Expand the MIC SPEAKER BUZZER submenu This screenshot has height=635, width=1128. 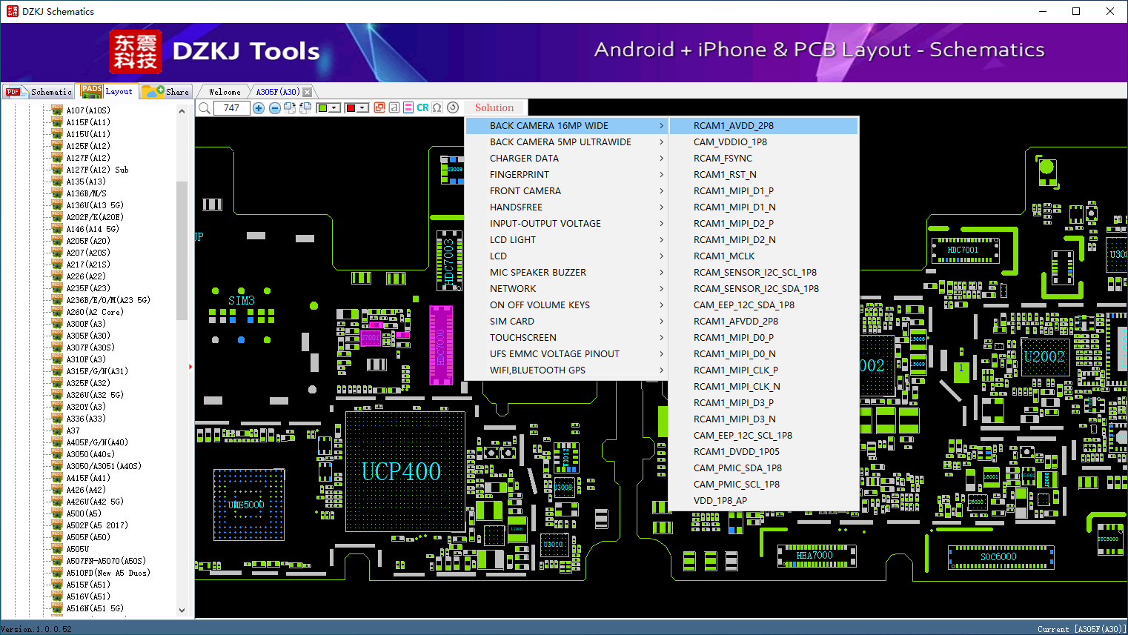point(567,273)
